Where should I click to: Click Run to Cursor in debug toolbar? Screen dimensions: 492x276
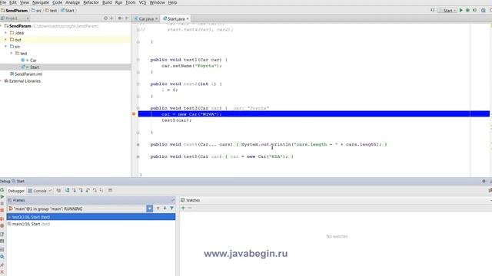[x=101, y=191]
